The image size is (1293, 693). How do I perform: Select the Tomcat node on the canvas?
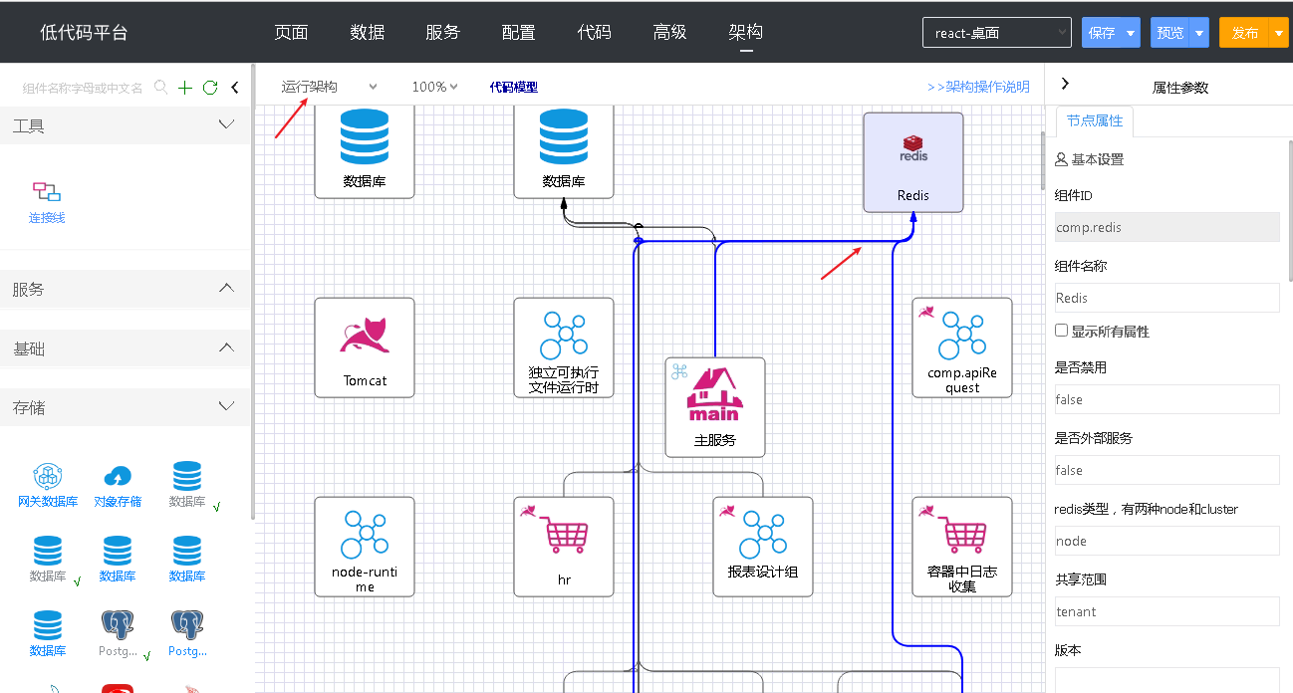tap(365, 347)
